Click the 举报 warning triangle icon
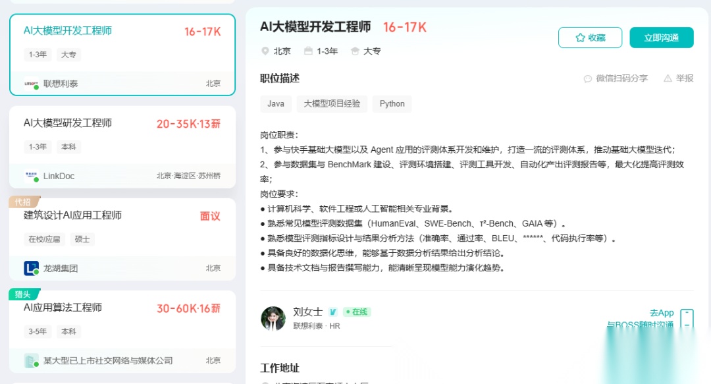This screenshot has width=711, height=384. tap(668, 78)
